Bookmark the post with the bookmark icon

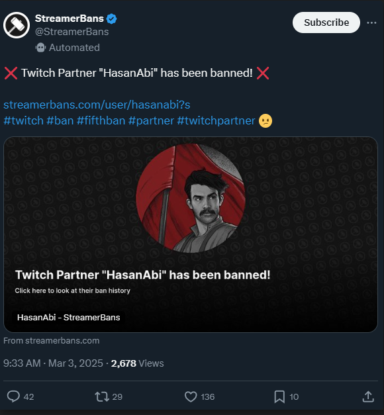279,396
